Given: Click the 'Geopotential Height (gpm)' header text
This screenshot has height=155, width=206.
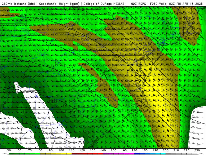Looking at the screenshot, I should coord(59,4).
